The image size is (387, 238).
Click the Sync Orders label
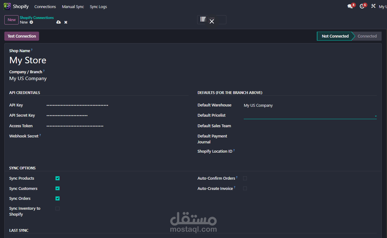point(20,199)
